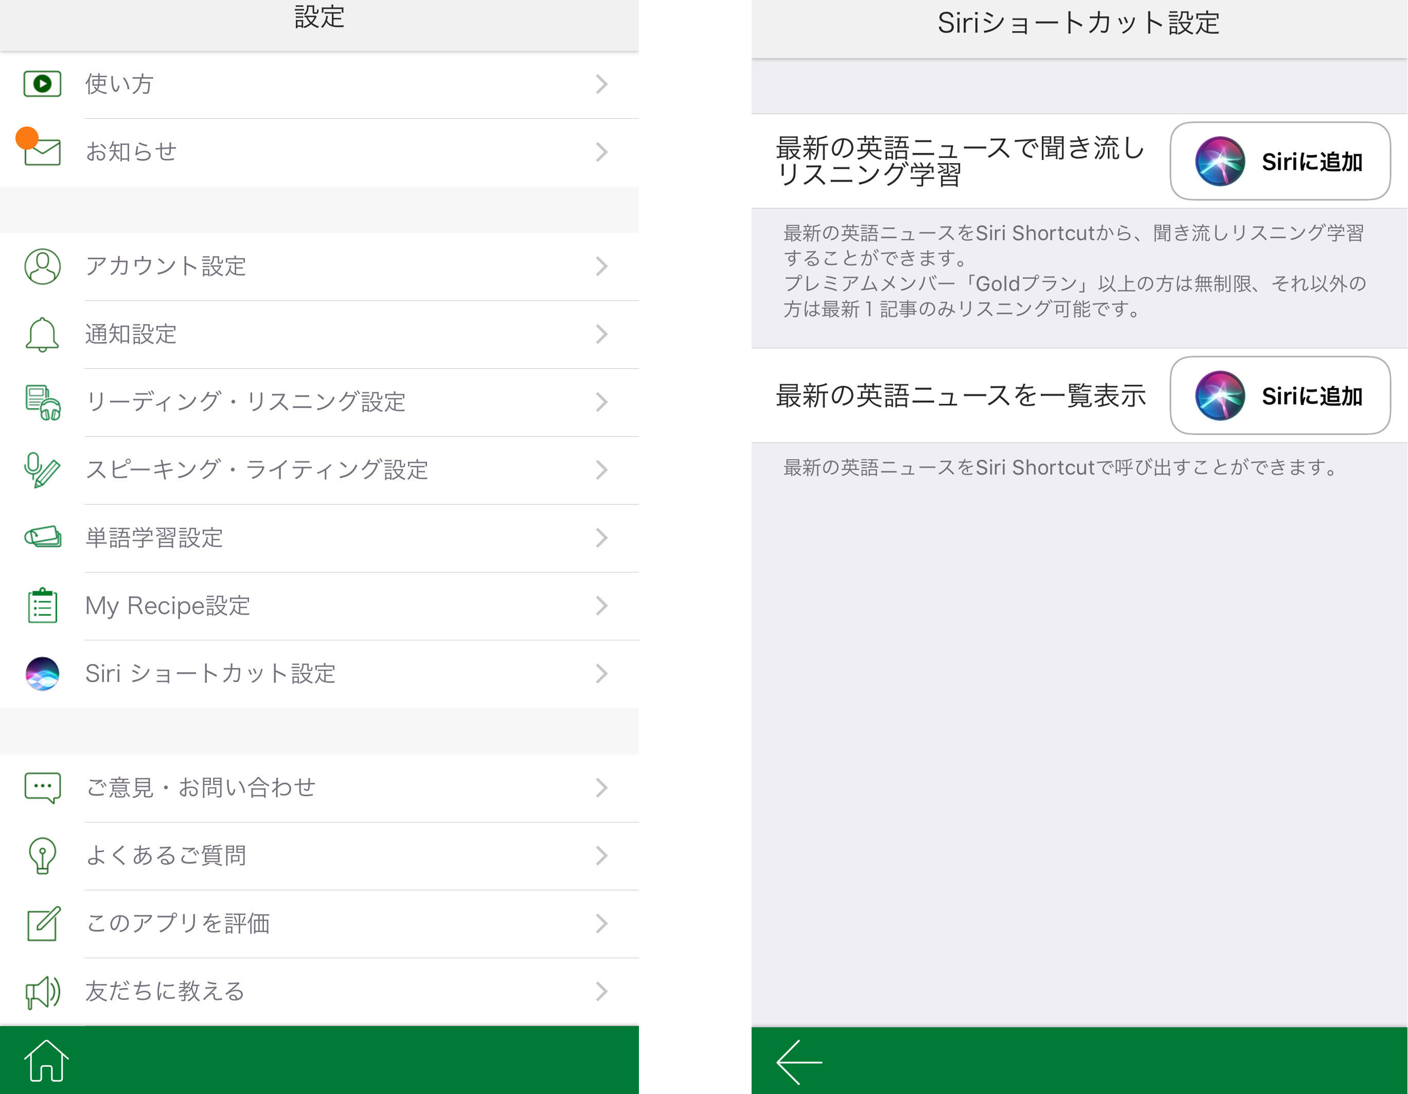Tap the home icon in bottom bar
This screenshot has height=1094, width=1408.
(x=46, y=1061)
